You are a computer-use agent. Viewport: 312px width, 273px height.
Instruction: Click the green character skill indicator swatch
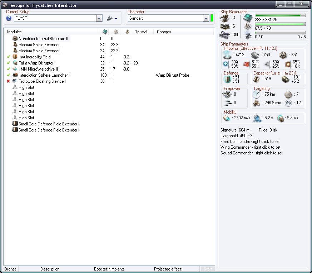tap(212, 18)
